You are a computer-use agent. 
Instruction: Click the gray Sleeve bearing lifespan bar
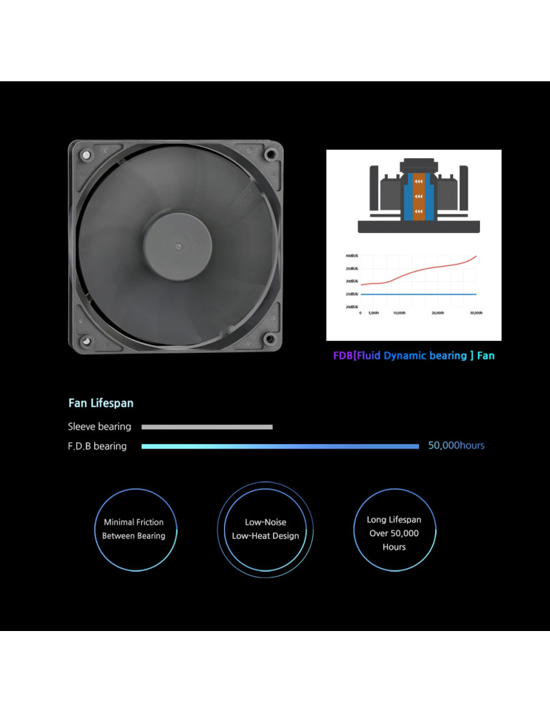pos(207,427)
